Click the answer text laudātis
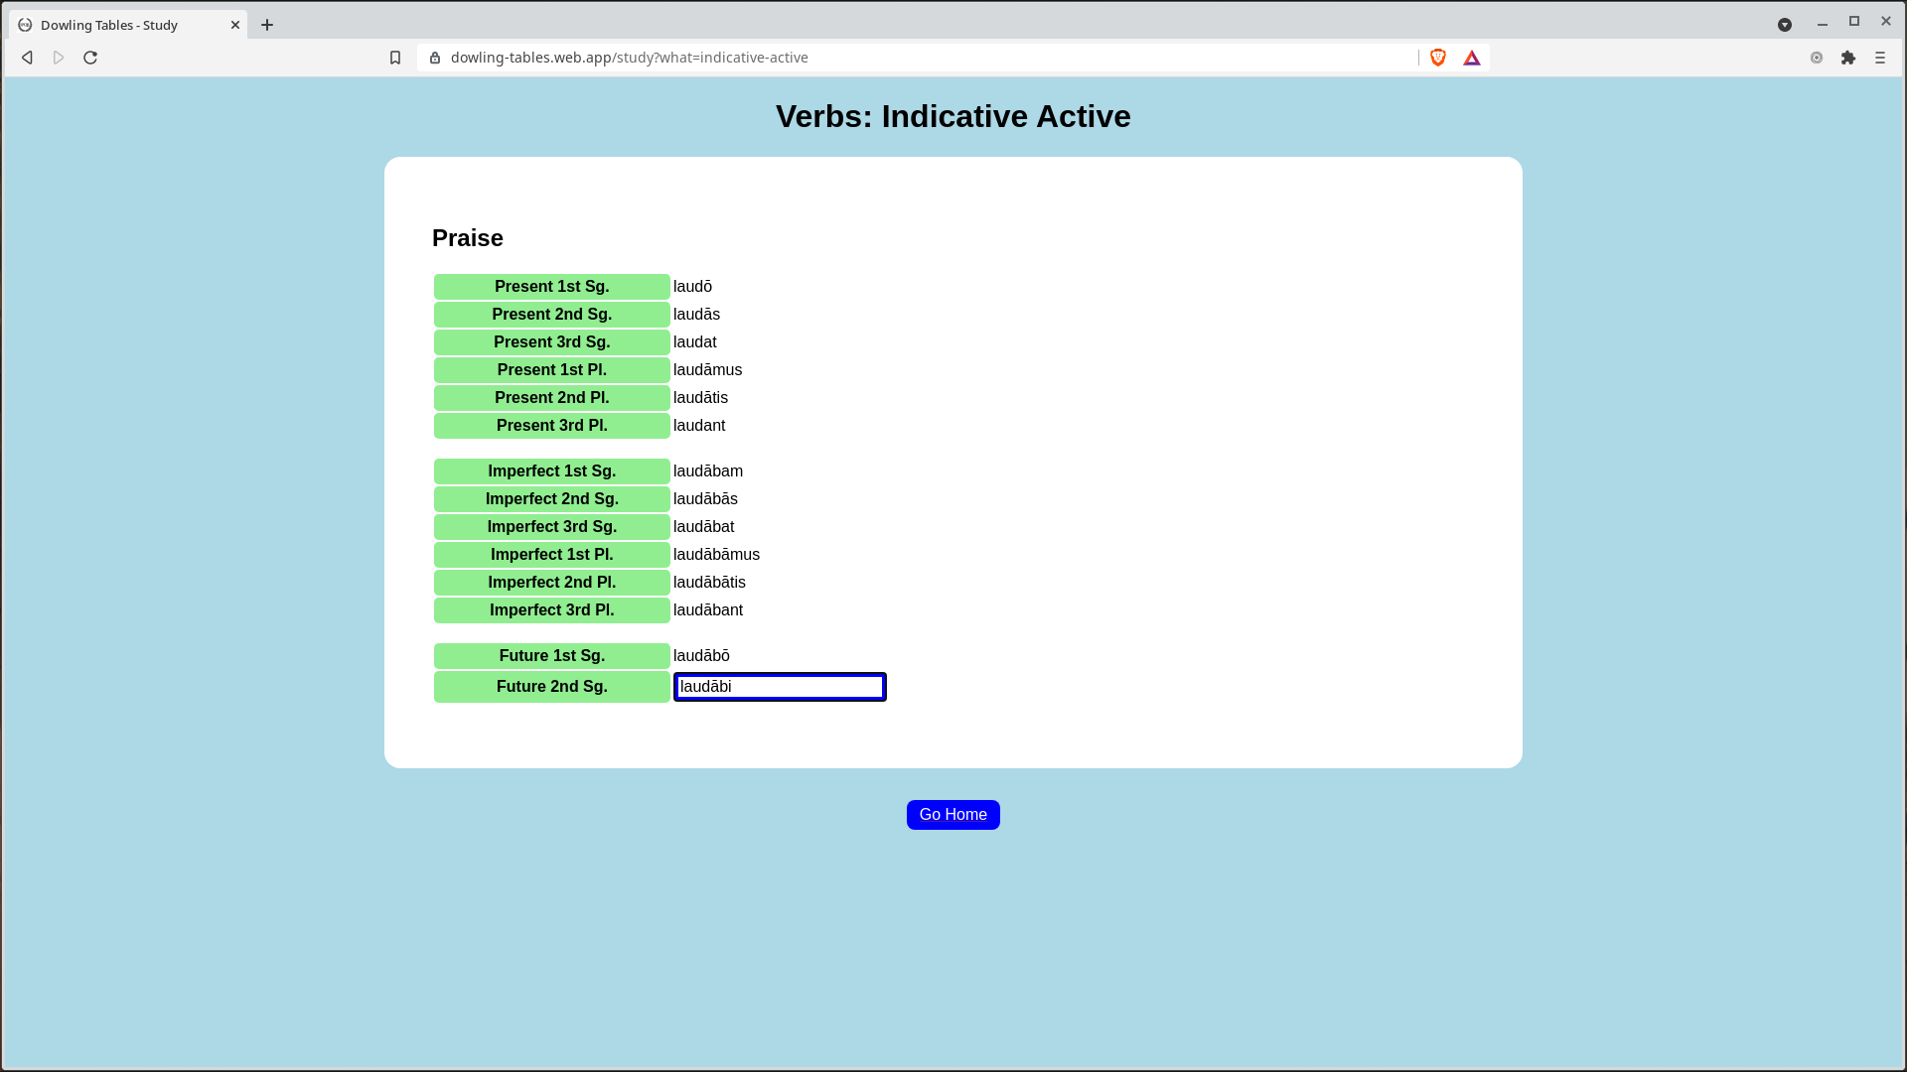 click(700, 398)
